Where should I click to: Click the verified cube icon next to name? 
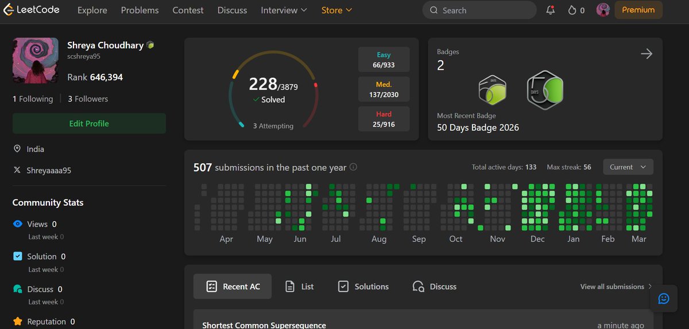[150, 45]
